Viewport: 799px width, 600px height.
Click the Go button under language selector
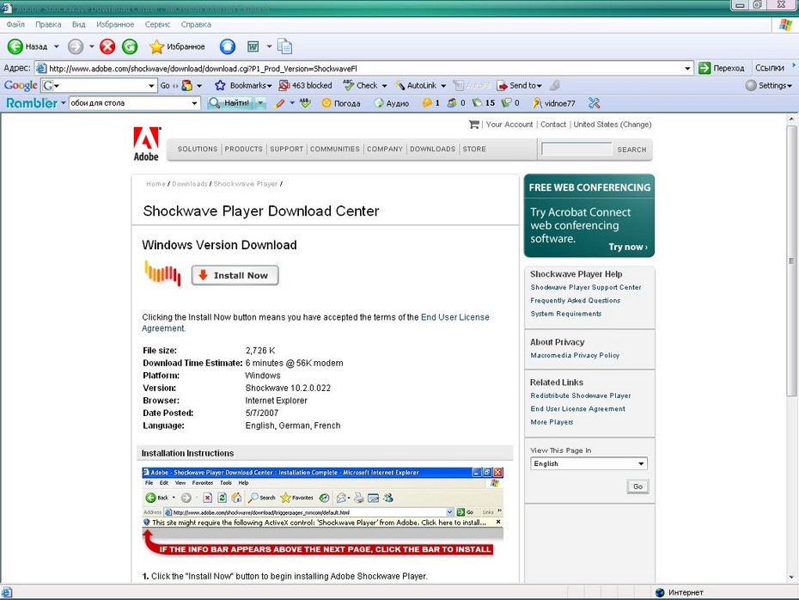(x=637, y=487)
